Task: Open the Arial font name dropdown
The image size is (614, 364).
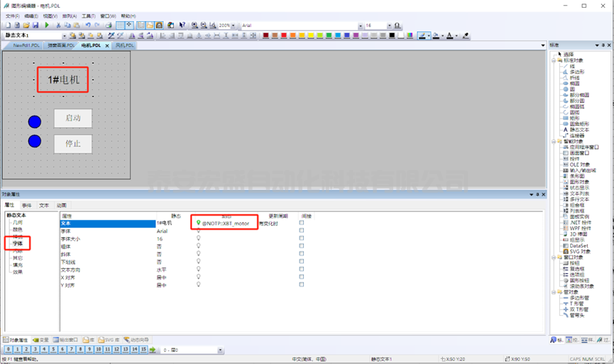Action: click(x=361, y=26)
